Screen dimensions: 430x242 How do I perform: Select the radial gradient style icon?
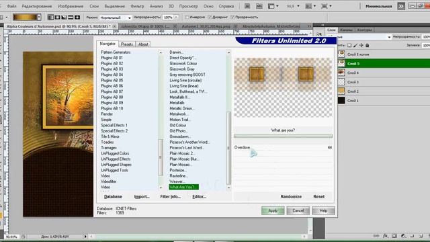click(x=58, y=17)
